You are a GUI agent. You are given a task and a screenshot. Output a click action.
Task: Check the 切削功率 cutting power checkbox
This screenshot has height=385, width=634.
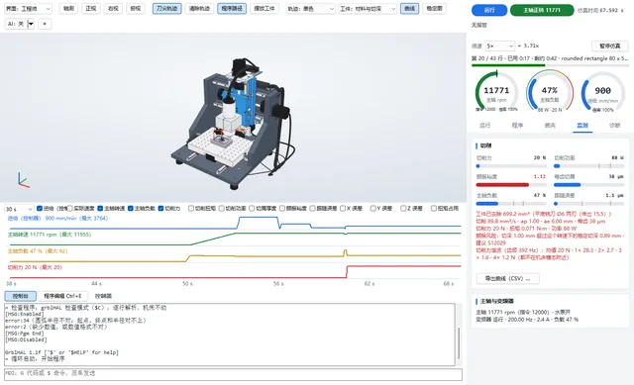pyautogui.click(x=222, y=209)
